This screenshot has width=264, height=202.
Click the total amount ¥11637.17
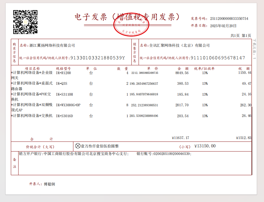click(180, 138)
